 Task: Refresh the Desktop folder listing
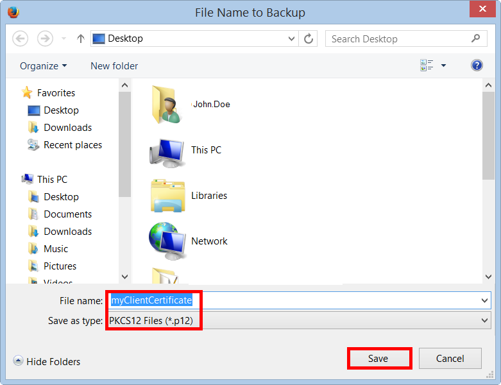point(309,38)
